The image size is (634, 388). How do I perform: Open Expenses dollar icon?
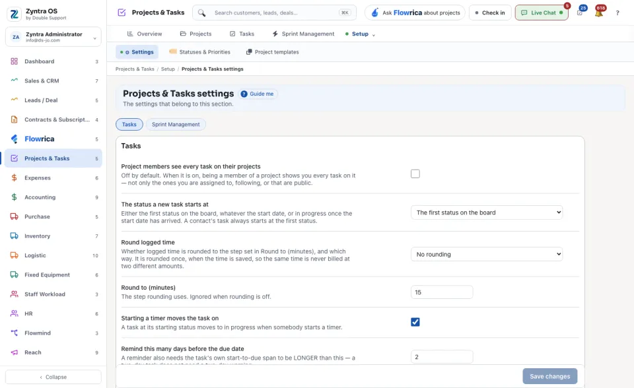point(14,178)
